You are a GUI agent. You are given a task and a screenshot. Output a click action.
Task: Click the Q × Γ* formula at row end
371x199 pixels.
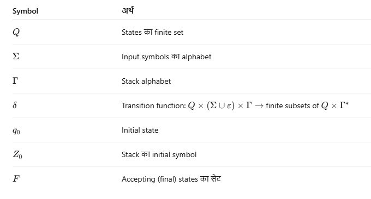tap(335, 105)
